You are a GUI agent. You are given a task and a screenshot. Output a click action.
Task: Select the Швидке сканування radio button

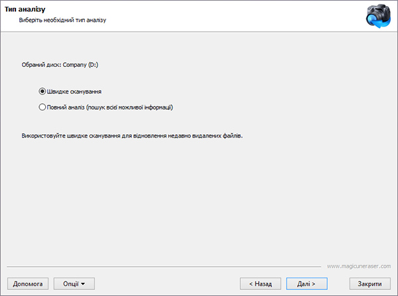click(x=42, y=91)
